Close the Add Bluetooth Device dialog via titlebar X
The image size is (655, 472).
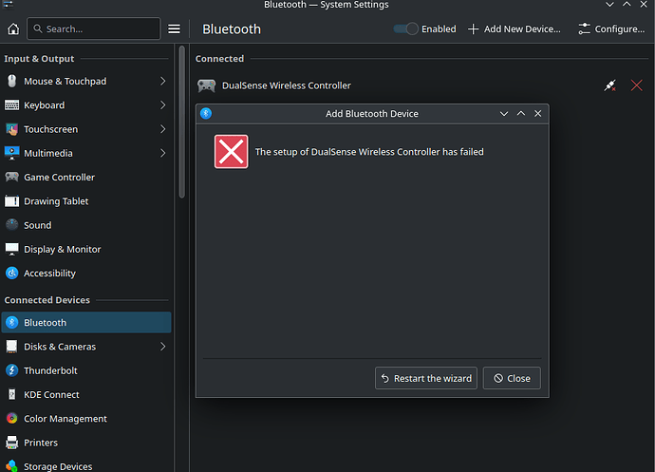pyautogui.click(x=538, y=114)
